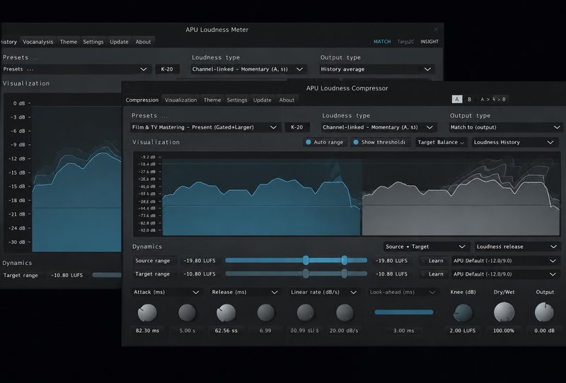Viewport: 566px width, 383px height.
Task: Open the Target Balance dropdown
Action: click(x=441, y=142)
